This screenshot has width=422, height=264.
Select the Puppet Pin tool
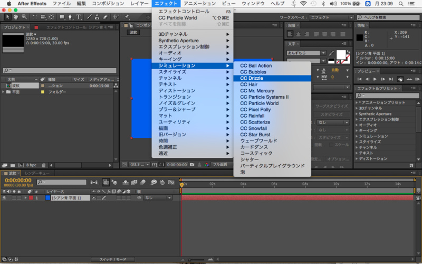click(x=127, y=17)
